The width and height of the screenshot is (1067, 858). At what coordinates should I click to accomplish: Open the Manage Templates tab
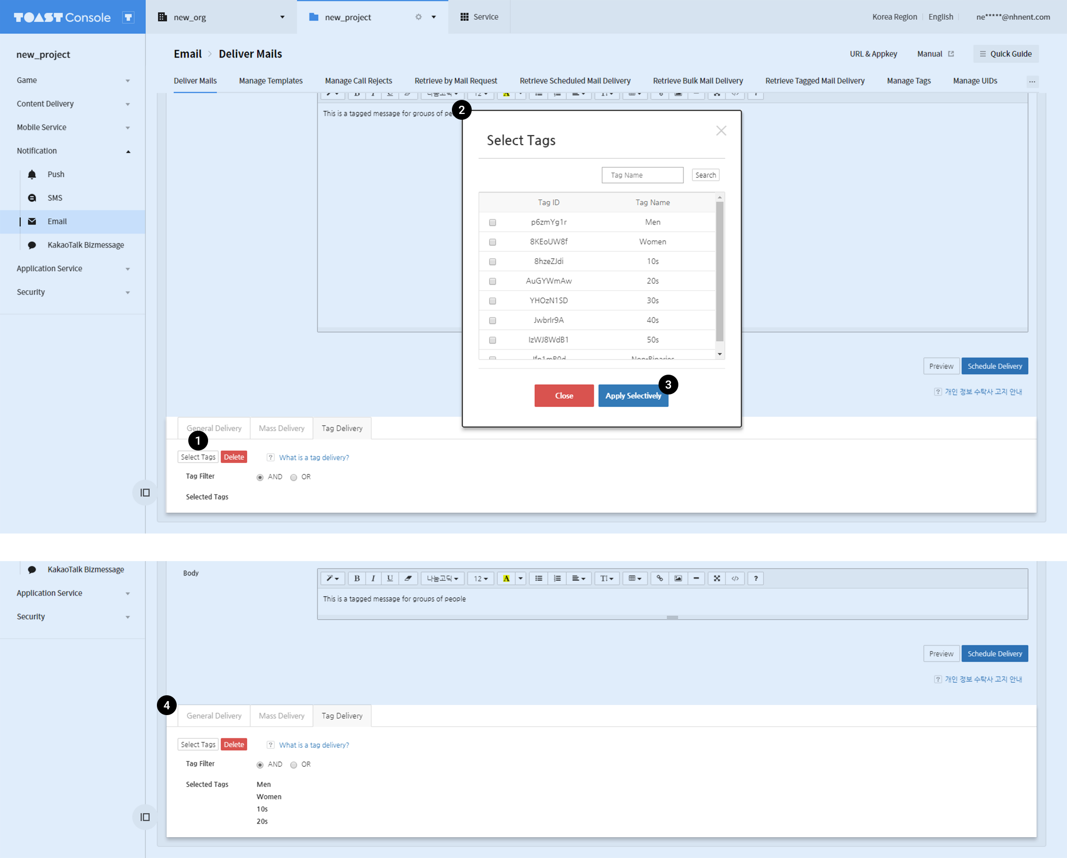click(271, 81)
